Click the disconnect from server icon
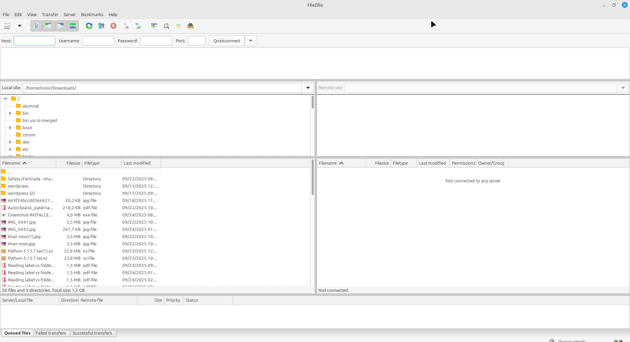The image size is (630, 342). tap(126, 26)
